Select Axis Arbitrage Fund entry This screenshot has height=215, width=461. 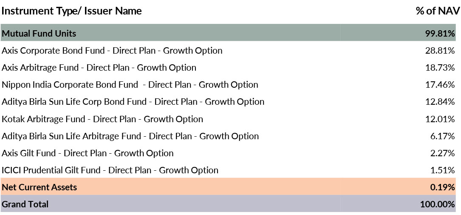(99, 68)
